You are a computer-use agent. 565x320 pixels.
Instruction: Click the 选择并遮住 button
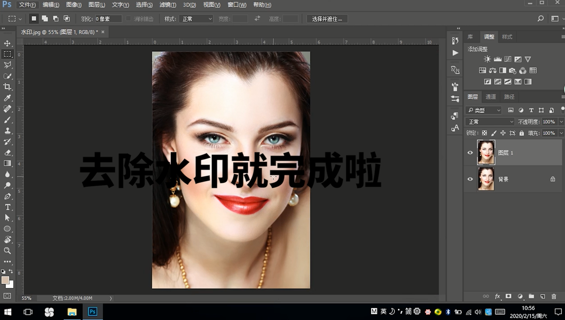pyautogui.click(x=327, y=19)
